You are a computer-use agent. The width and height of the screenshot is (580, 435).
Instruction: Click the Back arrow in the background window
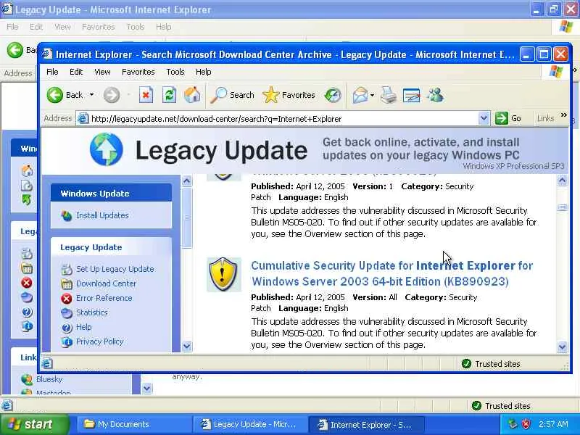click(x=15, y=50)
